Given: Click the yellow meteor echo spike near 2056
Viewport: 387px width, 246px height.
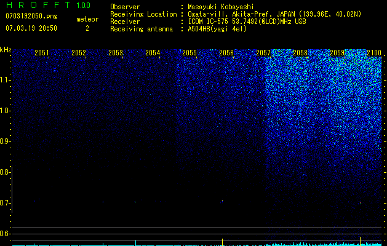Looking at the screenshot, I should pyautogui.click(x=222, y=242).
